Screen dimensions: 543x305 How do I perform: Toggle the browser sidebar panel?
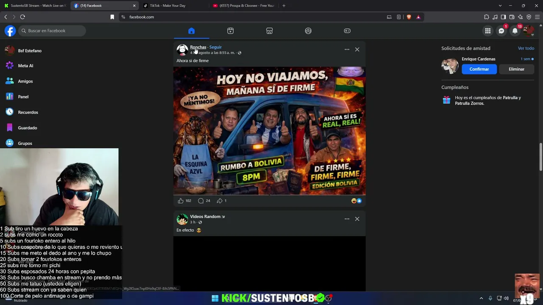504,17
